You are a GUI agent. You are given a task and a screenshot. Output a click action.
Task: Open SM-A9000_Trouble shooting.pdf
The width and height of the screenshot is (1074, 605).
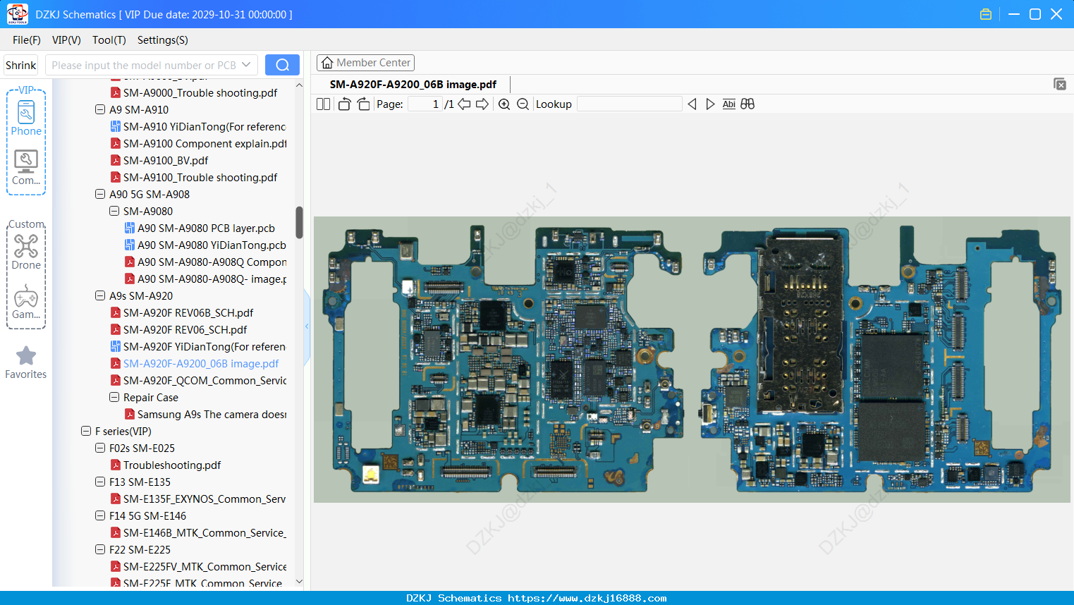pyautogui.click(x=200, y=93)
